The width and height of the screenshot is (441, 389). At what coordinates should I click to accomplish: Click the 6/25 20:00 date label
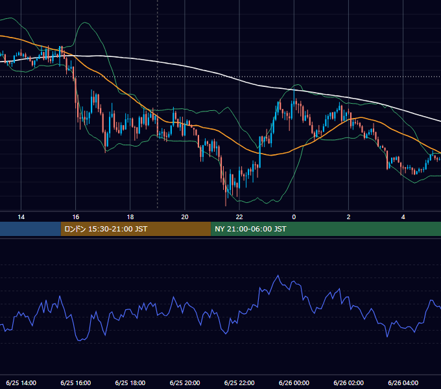(x=185, y=383)
